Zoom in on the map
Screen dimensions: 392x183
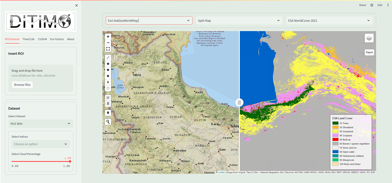pyautogui.click(x=108, y=37)
